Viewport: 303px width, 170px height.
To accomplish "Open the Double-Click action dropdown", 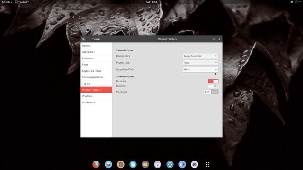I will 200,56.
